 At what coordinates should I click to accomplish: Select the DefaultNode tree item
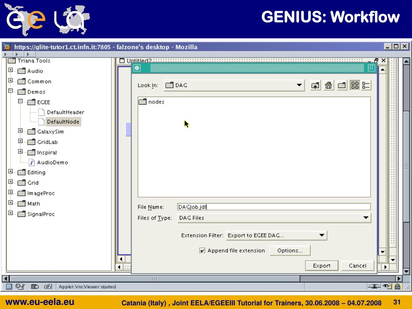(63, 122)
